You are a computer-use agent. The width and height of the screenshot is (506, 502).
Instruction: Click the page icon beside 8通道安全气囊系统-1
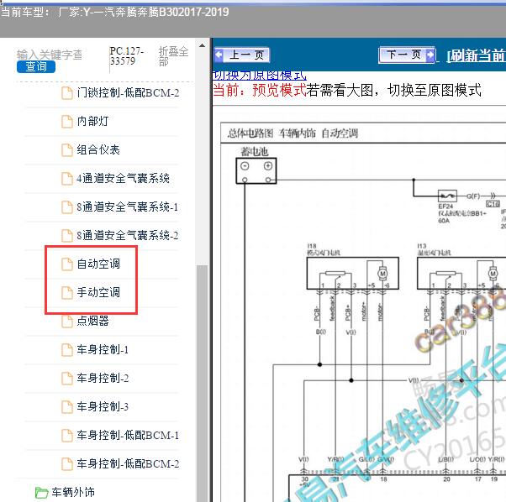tap(67, 207)
